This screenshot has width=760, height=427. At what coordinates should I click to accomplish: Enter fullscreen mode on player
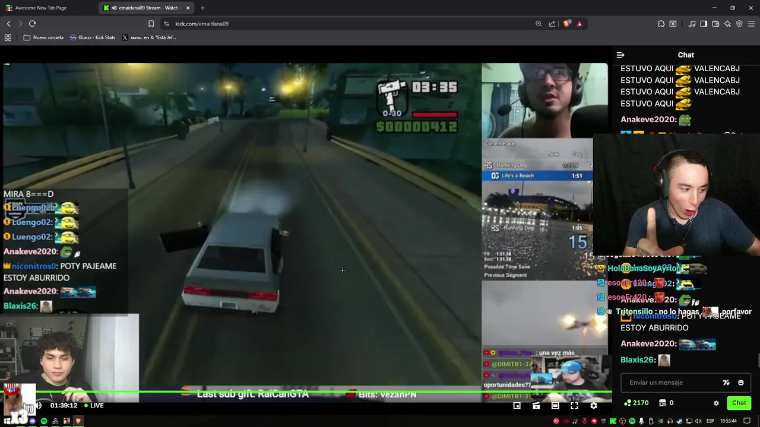click(574, 406)
